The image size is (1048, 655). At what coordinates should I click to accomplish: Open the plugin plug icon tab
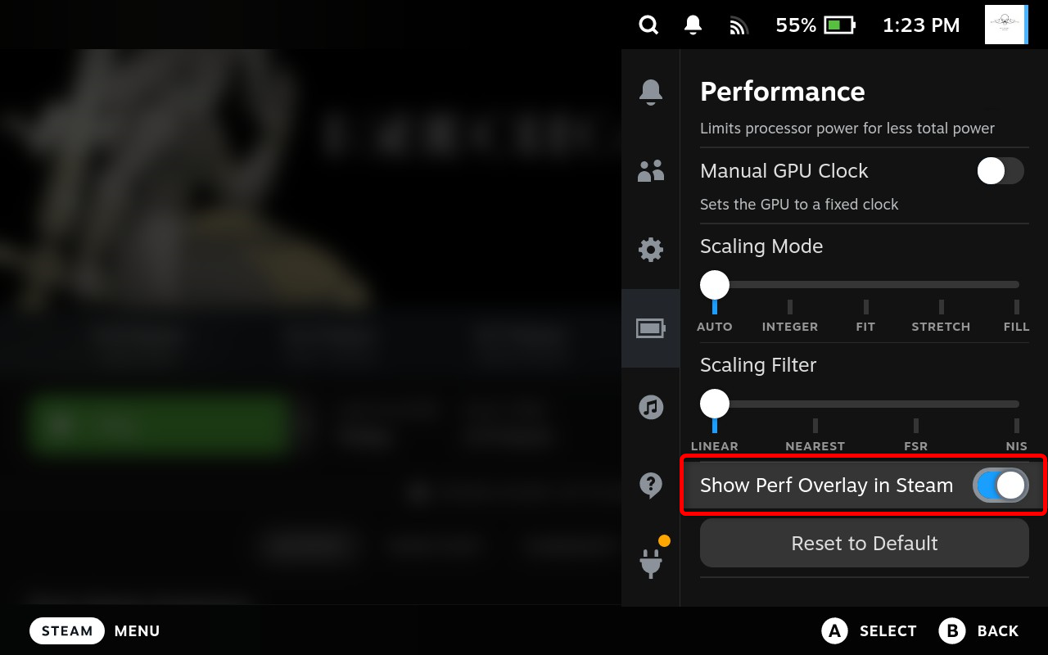(x=651, y=563)
